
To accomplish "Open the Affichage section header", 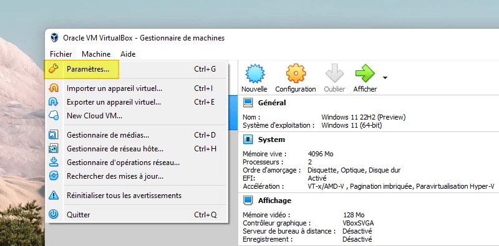I will click(274, 201).
